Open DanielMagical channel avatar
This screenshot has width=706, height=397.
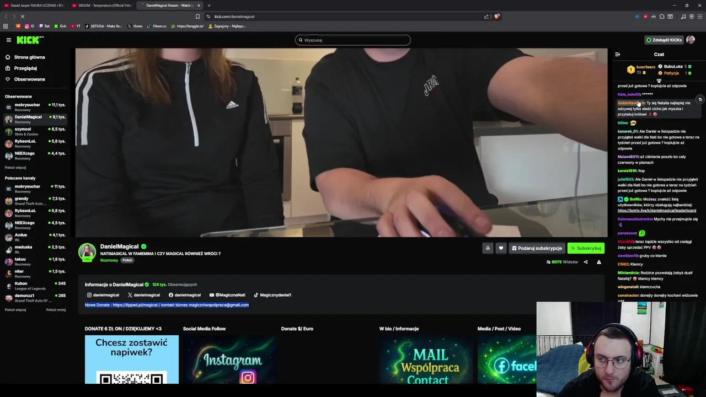87,252
